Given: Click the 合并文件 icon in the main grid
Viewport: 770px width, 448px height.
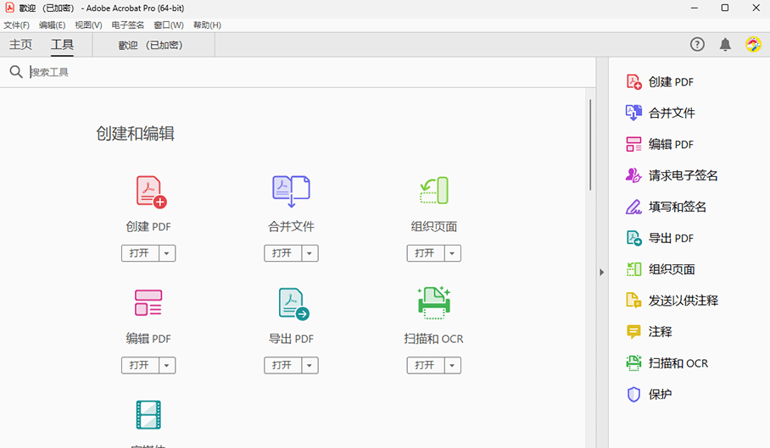Looking at the screenshot, I should point(291,191).
